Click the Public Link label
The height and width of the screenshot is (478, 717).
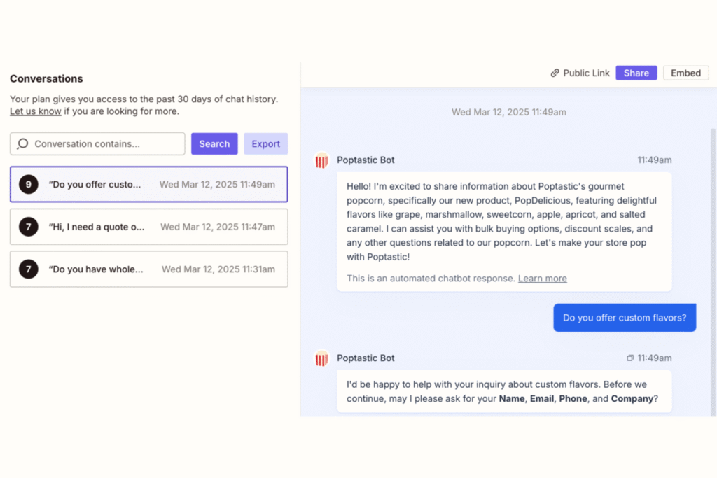pyautogui.click(x=586, y=73)
